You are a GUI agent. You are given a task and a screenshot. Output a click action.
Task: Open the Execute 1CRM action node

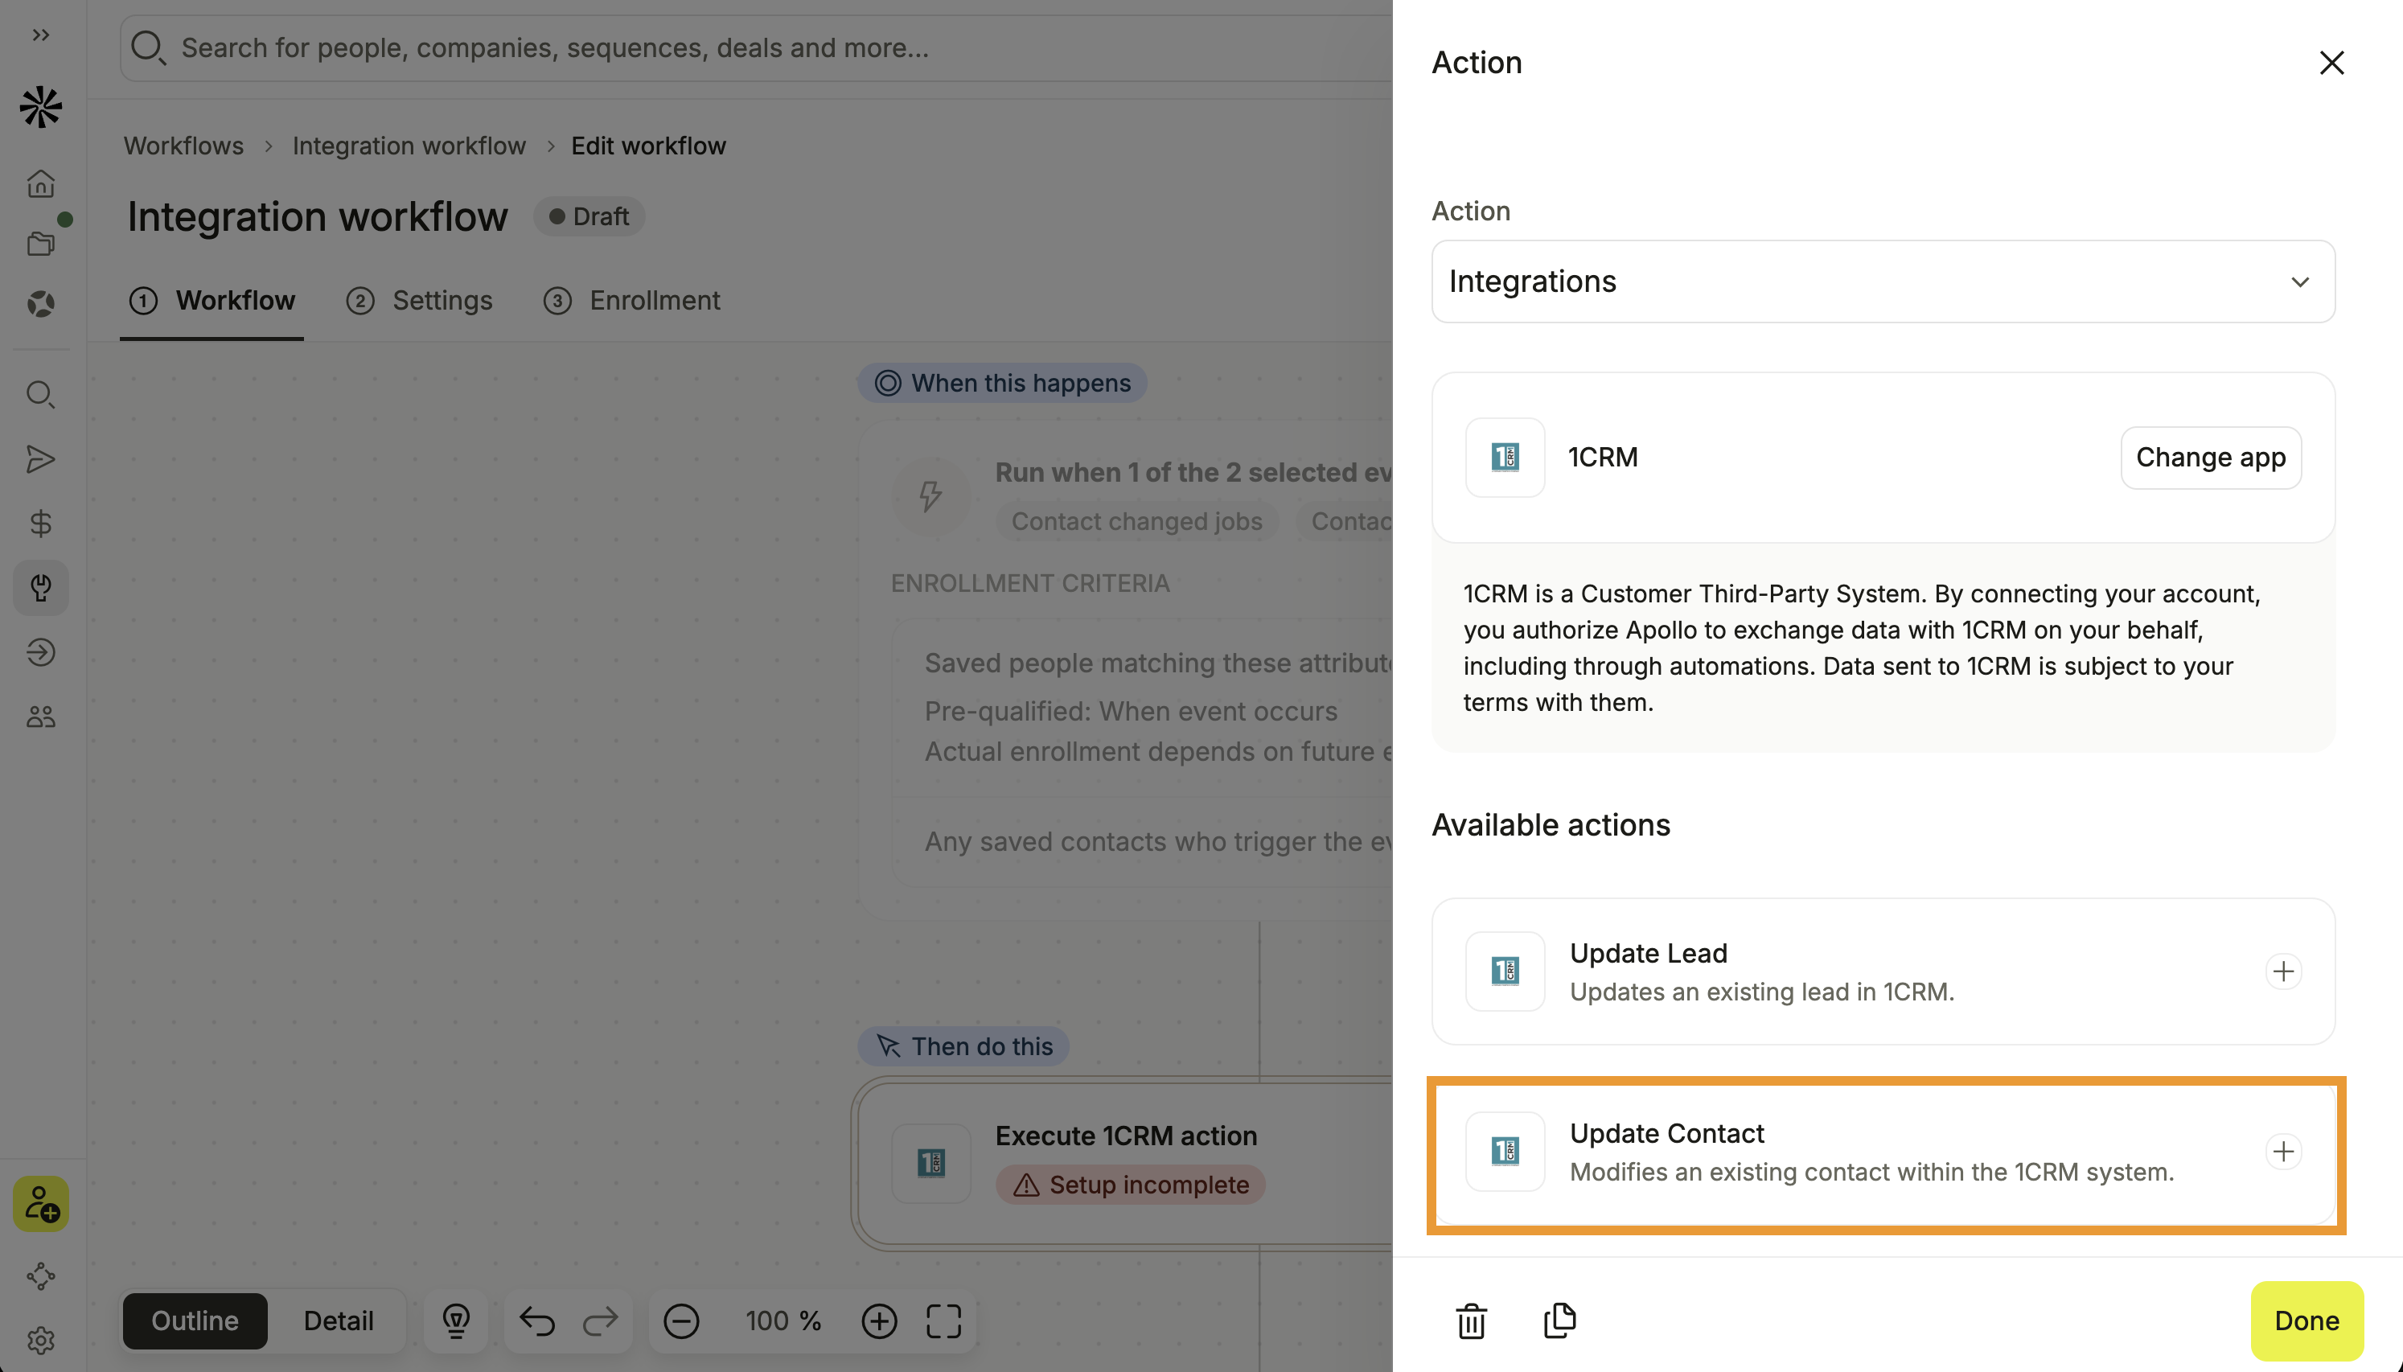(1125, 1162)
